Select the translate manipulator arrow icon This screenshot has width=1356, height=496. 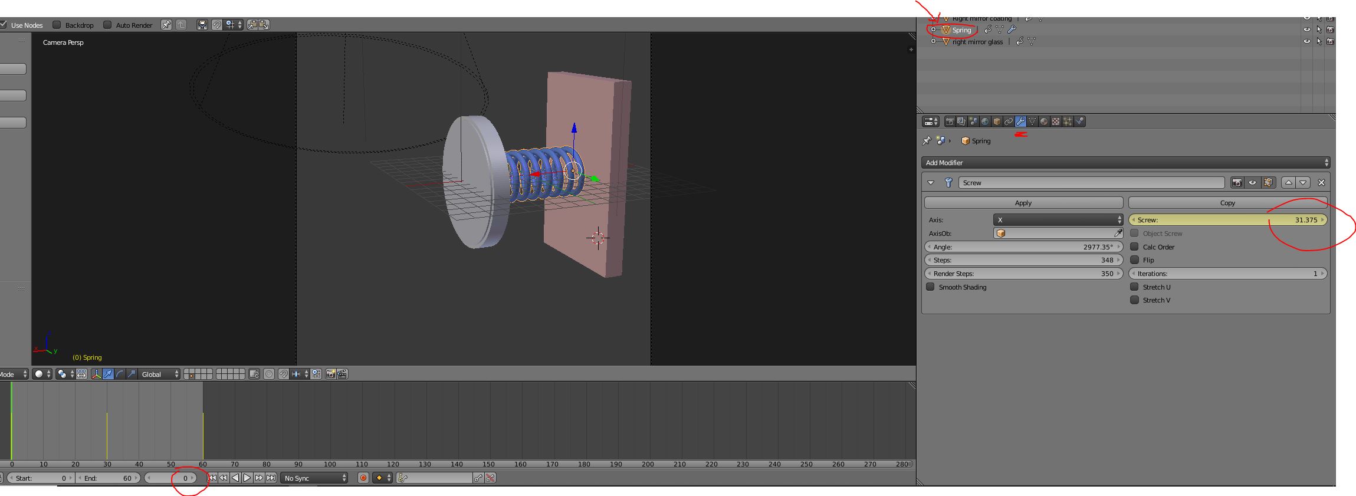click(x=108, y=374)
